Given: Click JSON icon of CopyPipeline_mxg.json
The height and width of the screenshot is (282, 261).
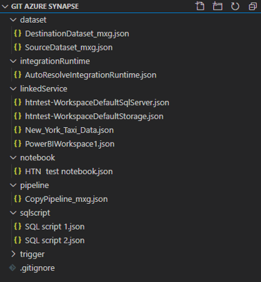Looking at the screenshot, I should pos(18,199).
